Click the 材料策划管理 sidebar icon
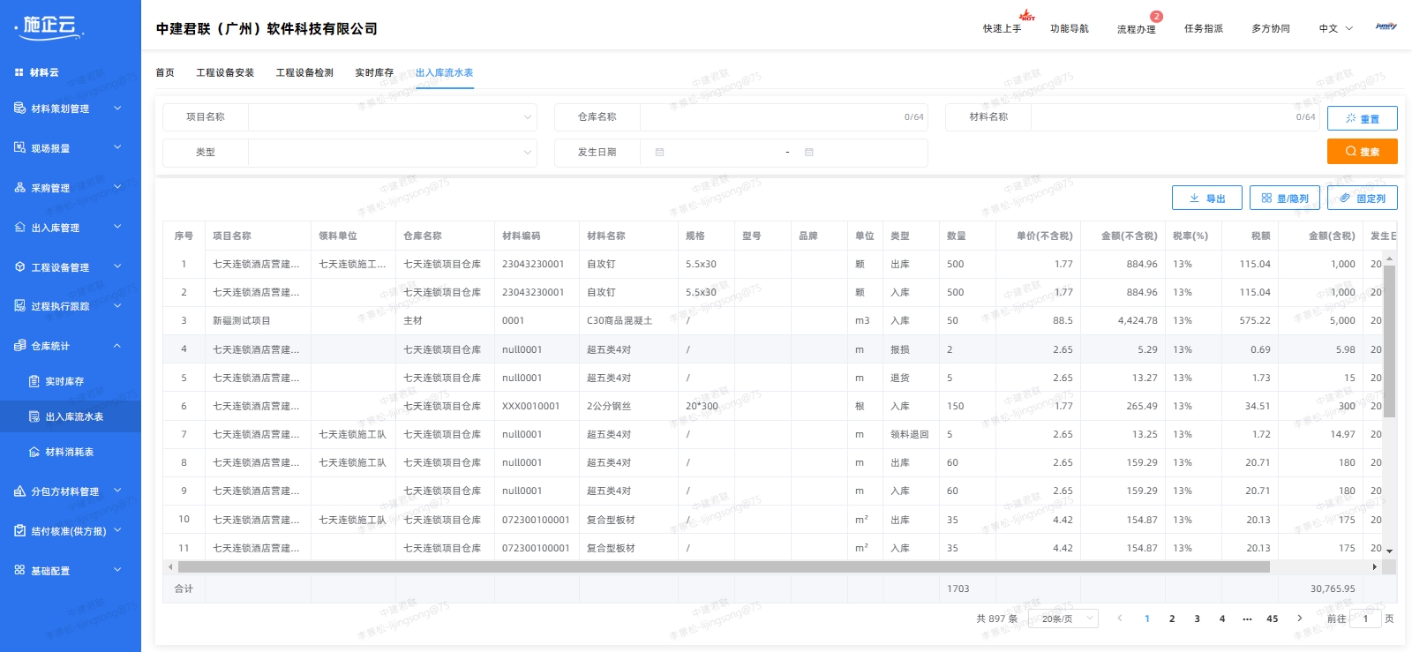The width and height of the screenshot is (1412, 652). tap(19, 109)
